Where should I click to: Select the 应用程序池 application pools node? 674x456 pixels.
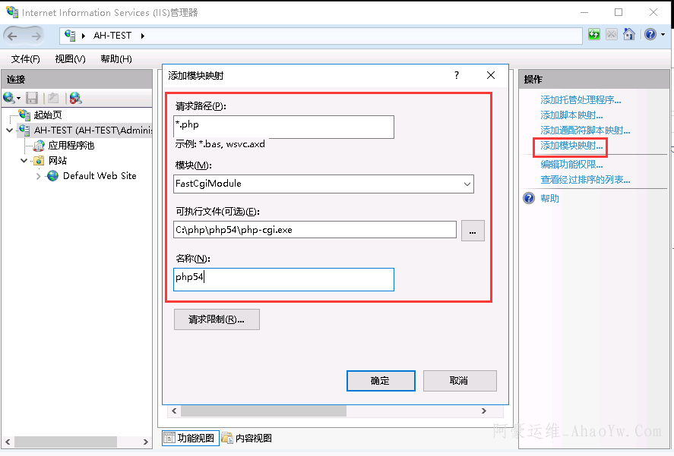tap(71, 146)
